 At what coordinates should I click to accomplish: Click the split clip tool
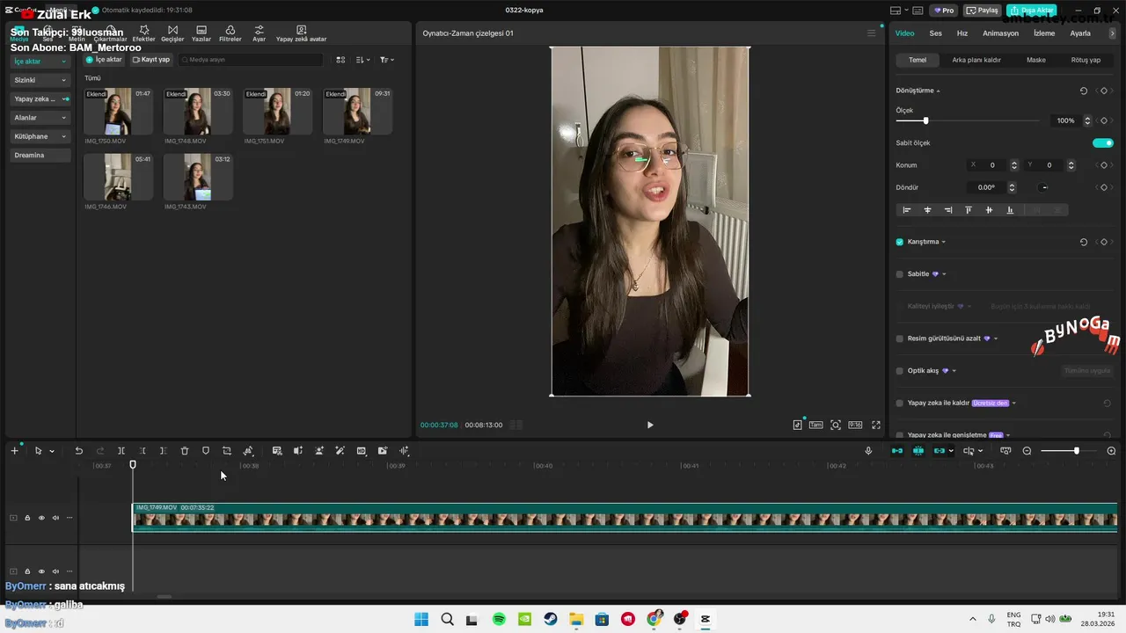point(121,451)
